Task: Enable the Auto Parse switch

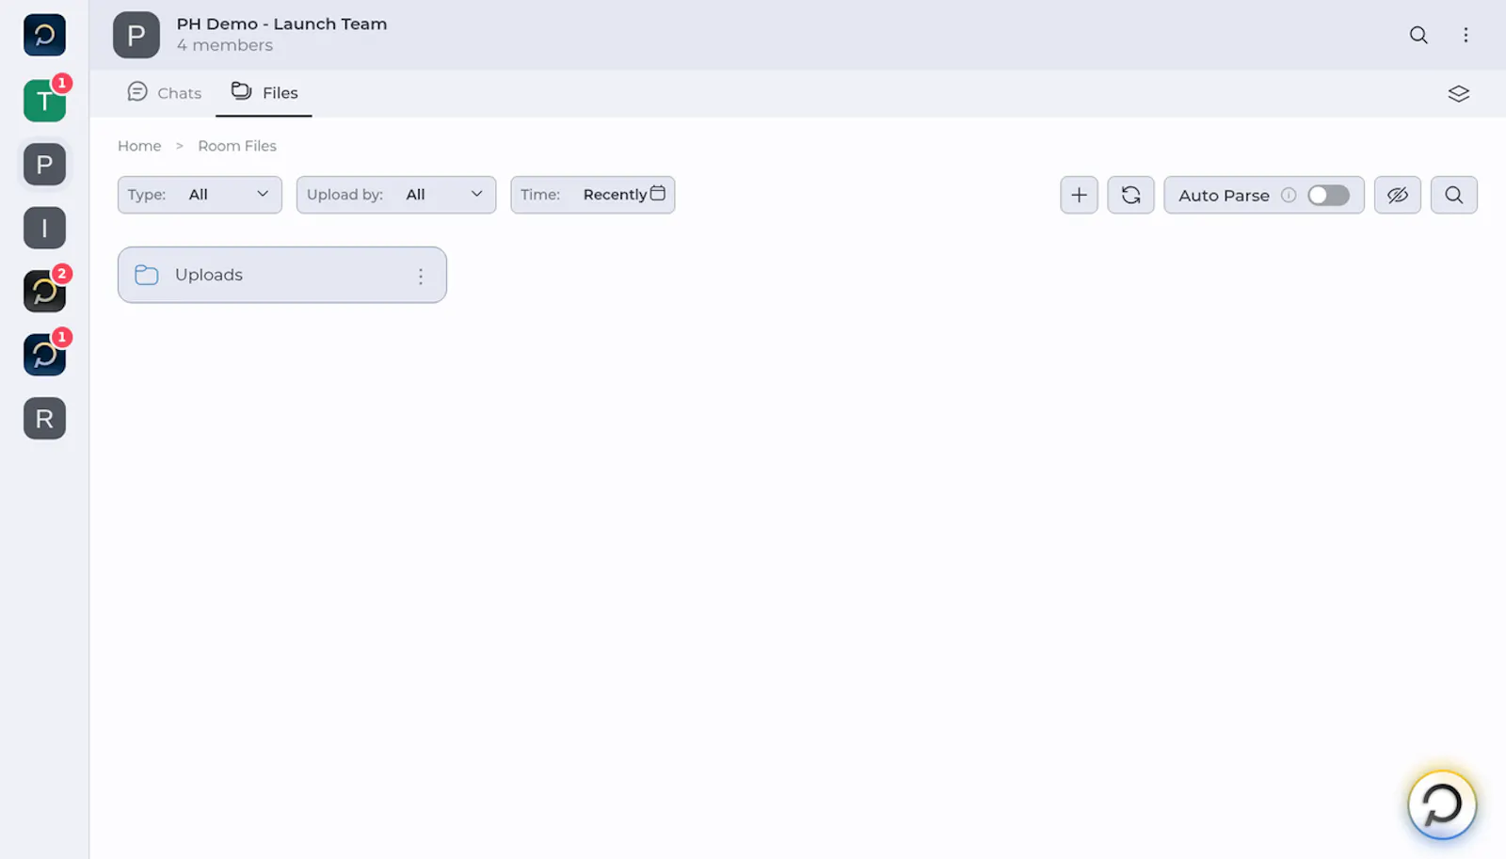Action: point(1328,195)
